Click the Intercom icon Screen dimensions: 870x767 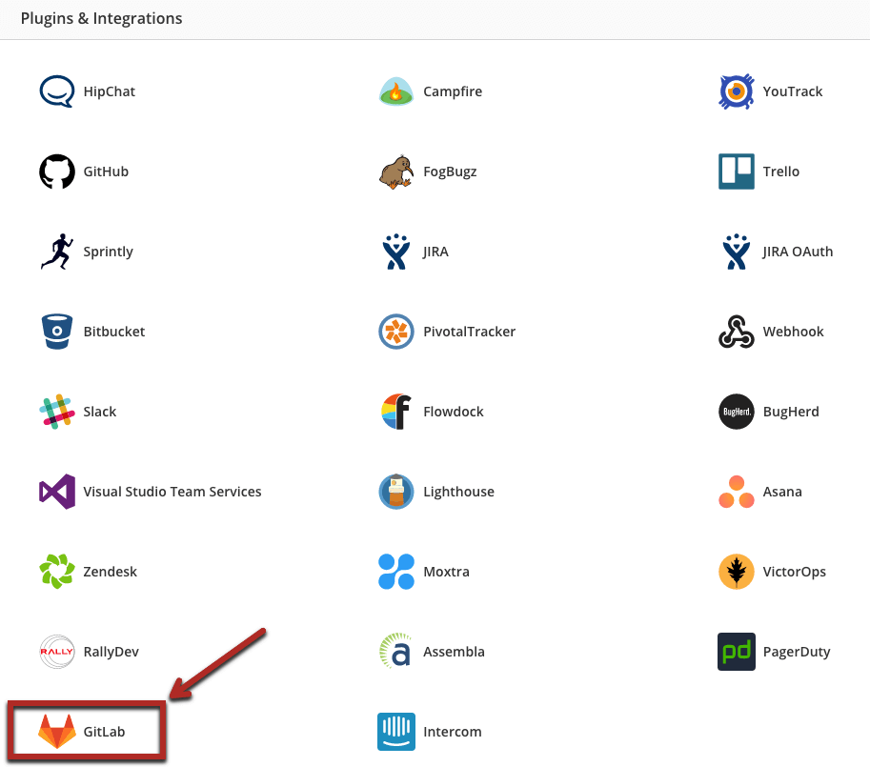(396, 732)
